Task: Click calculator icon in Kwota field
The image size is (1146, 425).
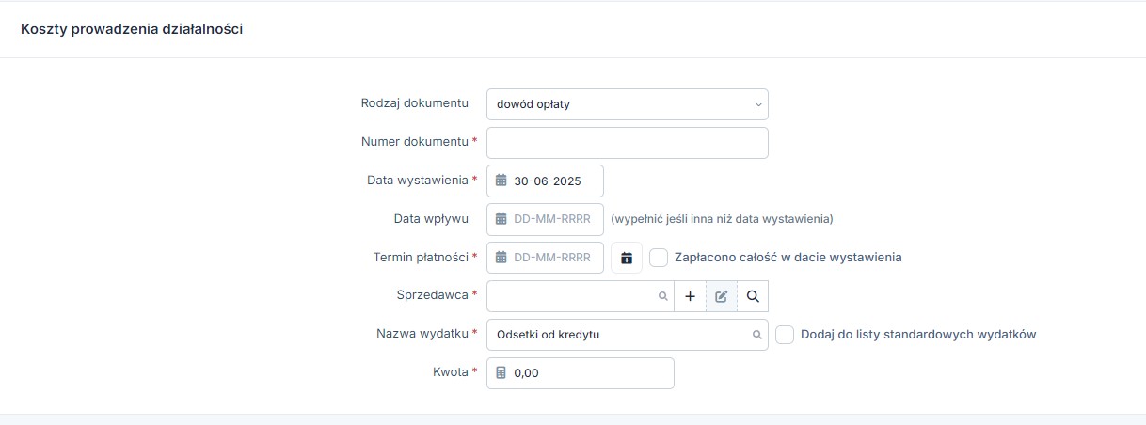Action: [x=501, y=373]
